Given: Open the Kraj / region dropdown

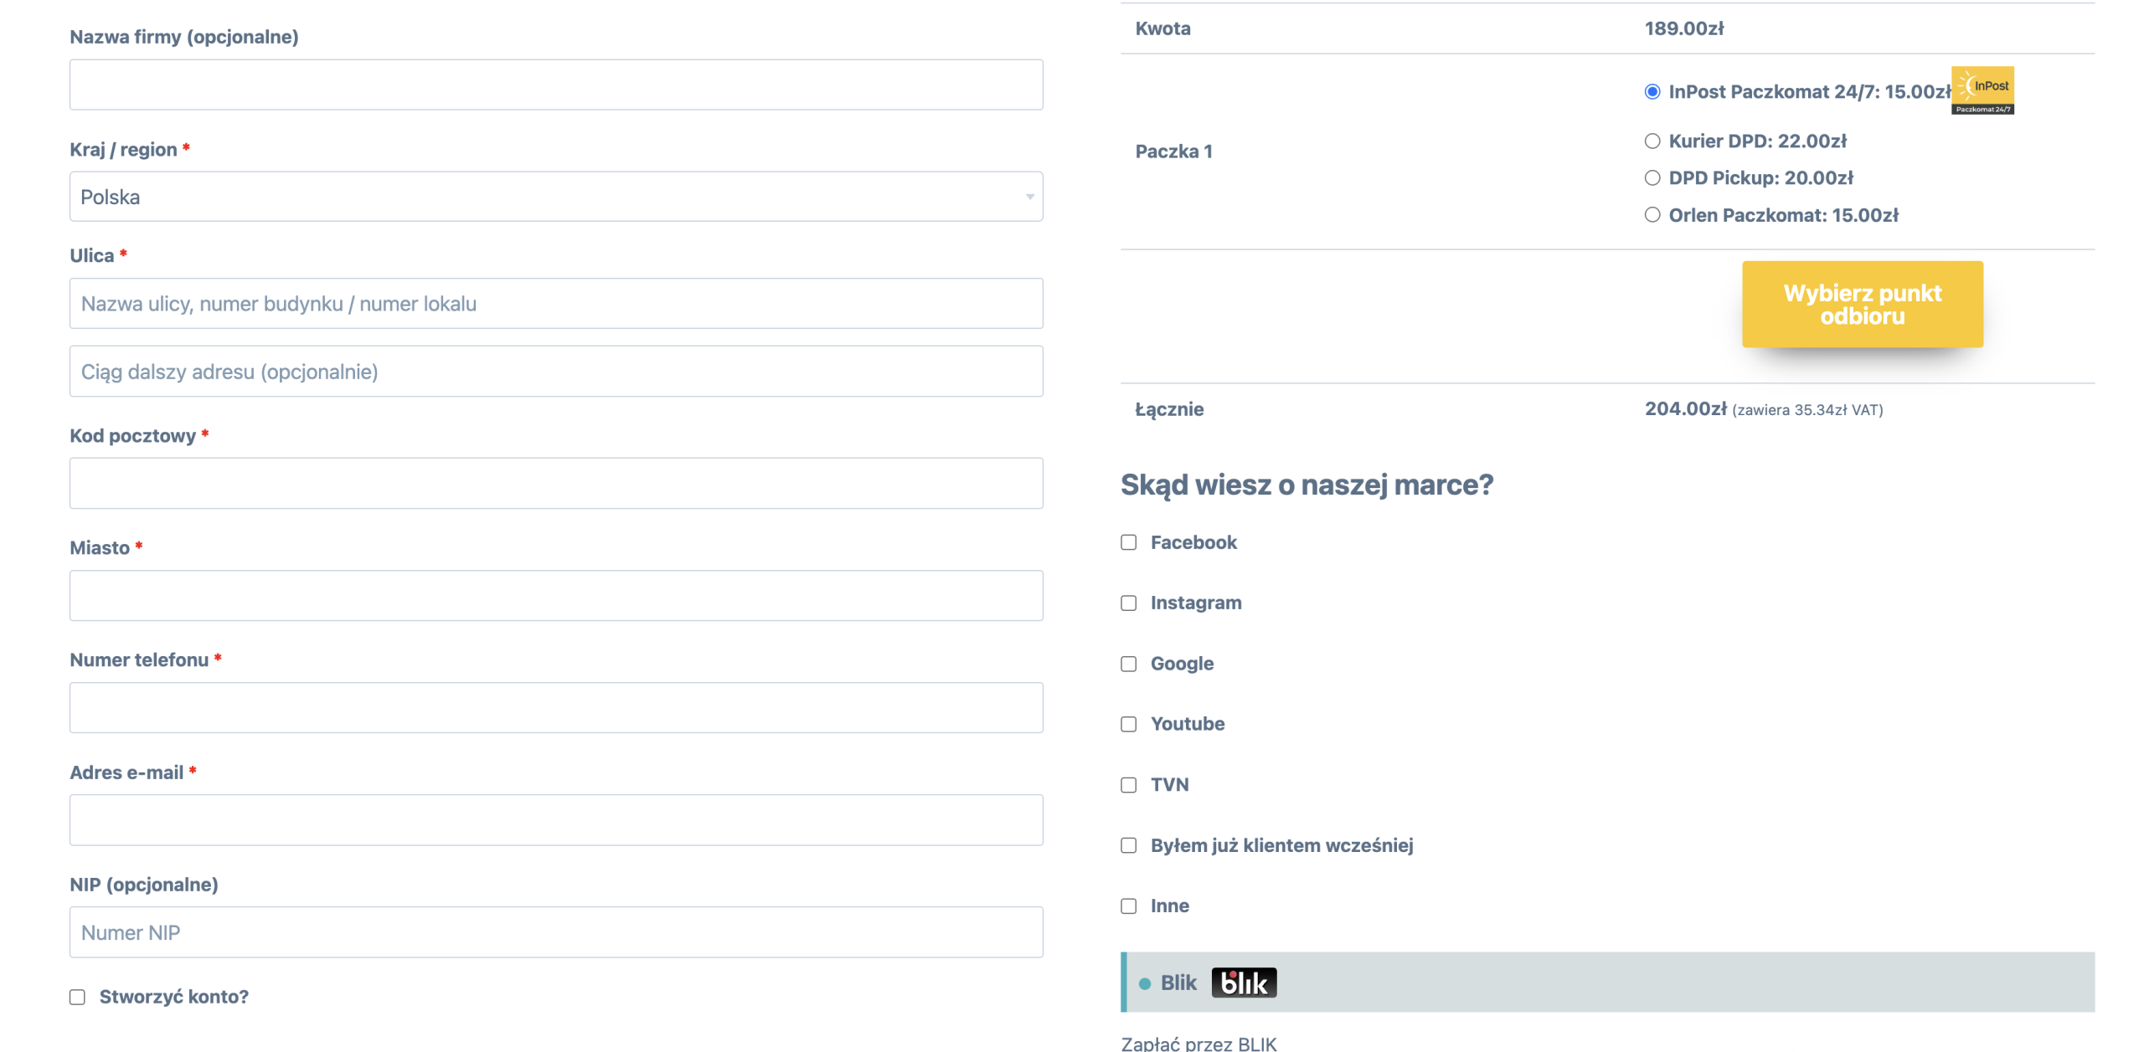Looking at the screenshot, I should click(555, 197).
